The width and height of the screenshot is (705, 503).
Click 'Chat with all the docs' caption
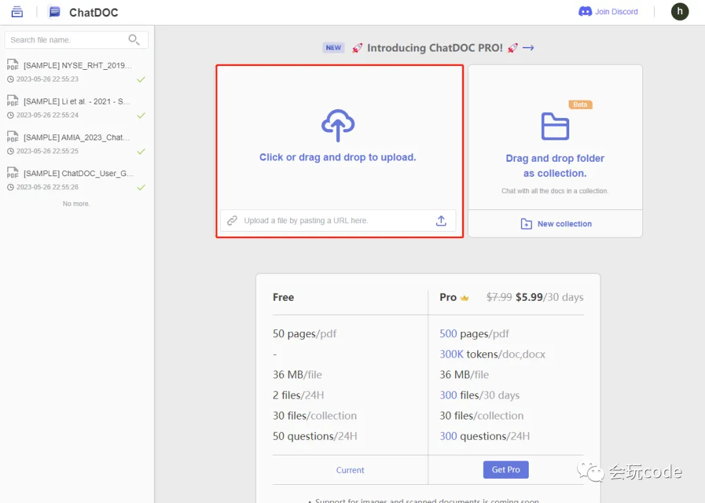point(555,191)
